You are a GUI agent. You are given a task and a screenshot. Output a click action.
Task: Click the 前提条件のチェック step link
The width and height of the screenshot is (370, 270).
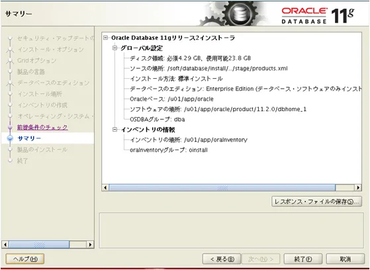(42, 128)
